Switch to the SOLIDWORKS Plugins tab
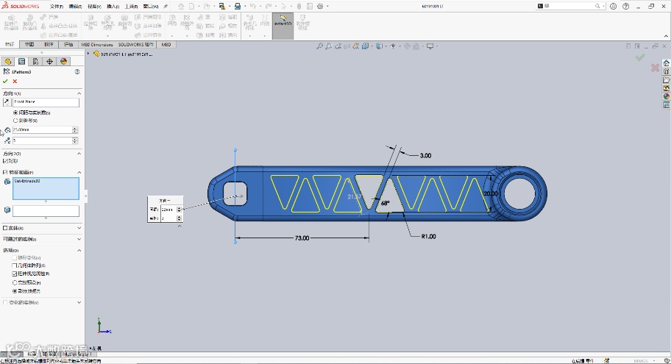This screenshot has width=671, height=364. 138,44
